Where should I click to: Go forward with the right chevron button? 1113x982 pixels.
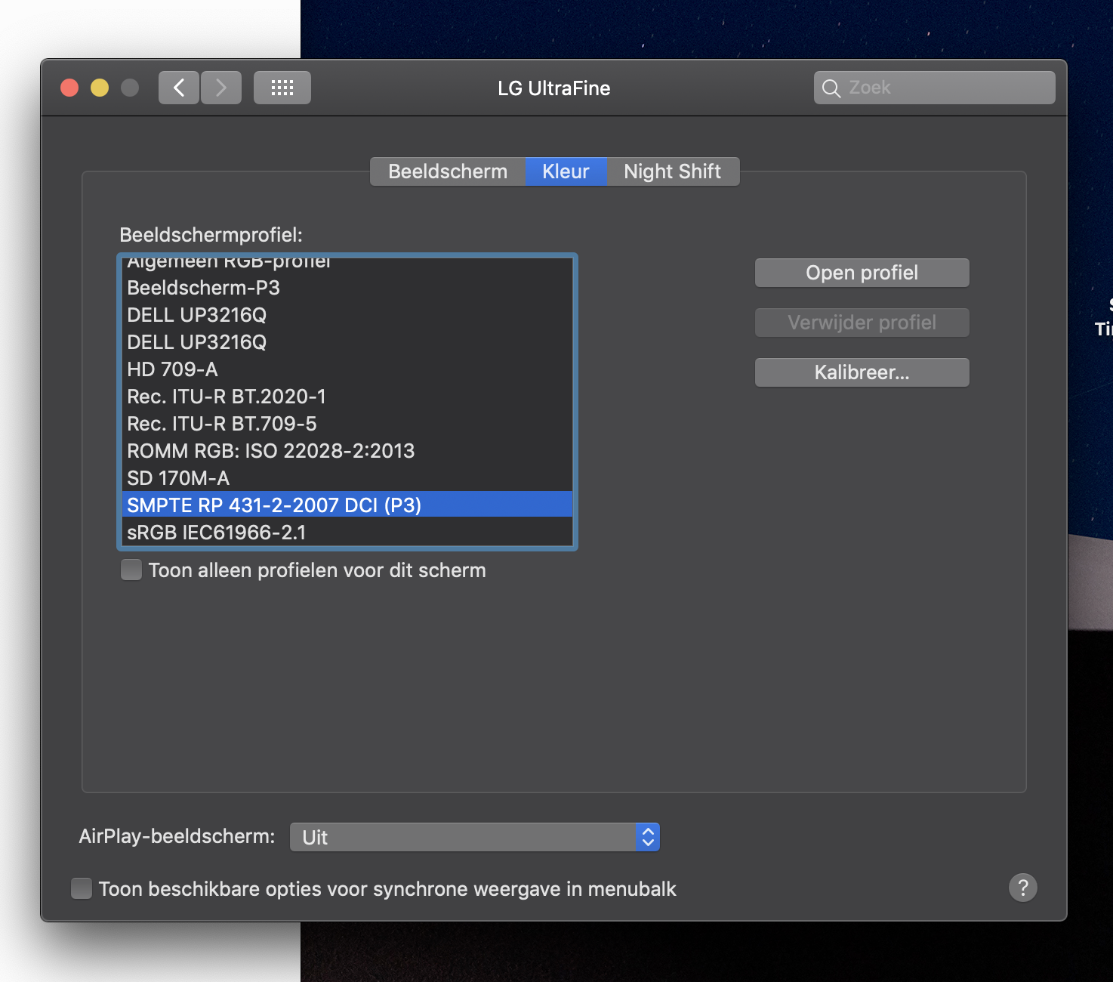[221, 88]
